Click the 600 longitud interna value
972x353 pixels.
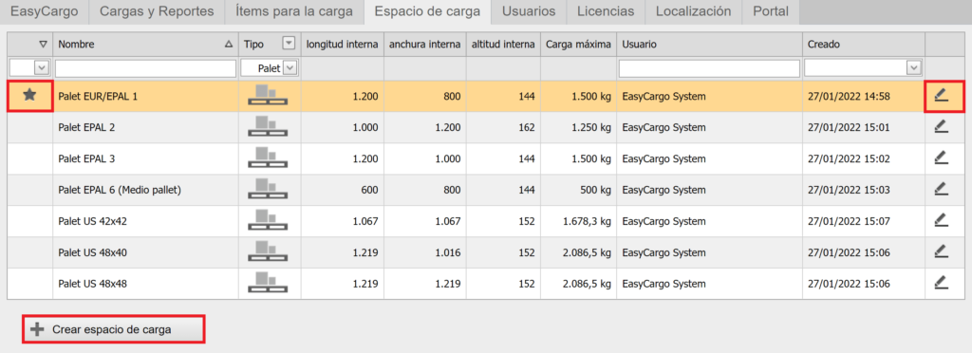[x=369, y=190]
